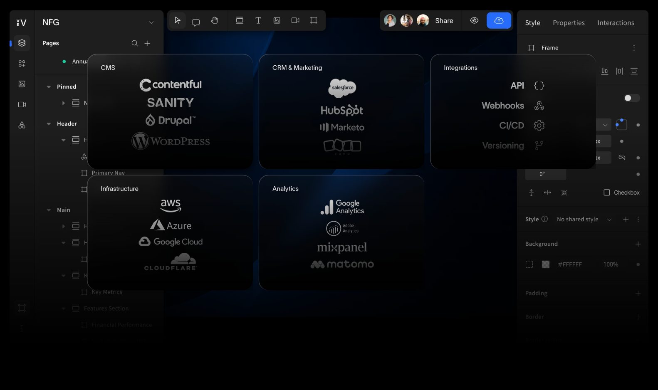Open Frame options three-dot menu
658x390 pixels.
tap(634, 48)
